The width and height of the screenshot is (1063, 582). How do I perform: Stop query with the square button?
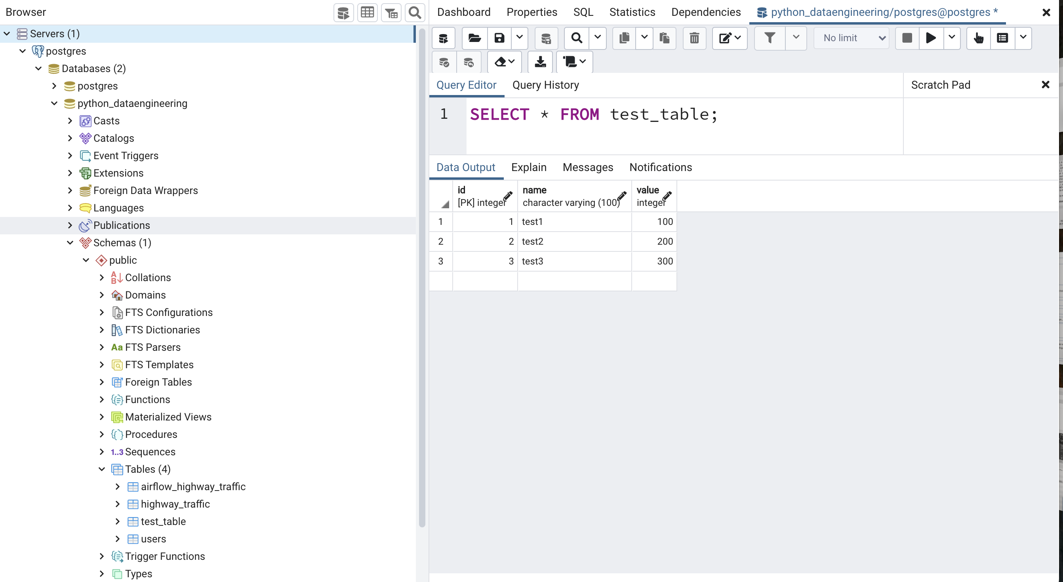tap(907, 38)
